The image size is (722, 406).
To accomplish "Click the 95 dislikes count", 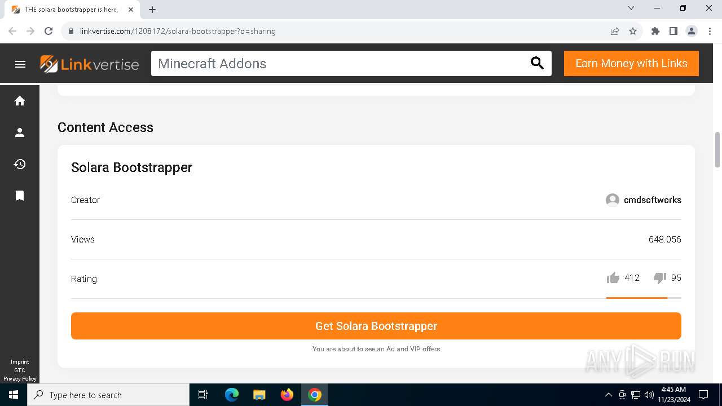I will pos(676,278).
